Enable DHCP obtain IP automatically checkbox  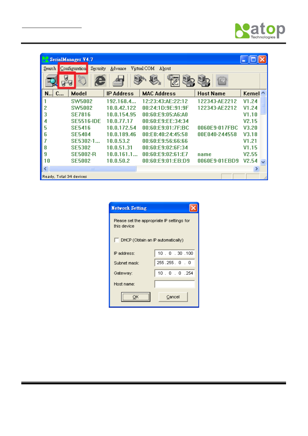click(117, 240)
